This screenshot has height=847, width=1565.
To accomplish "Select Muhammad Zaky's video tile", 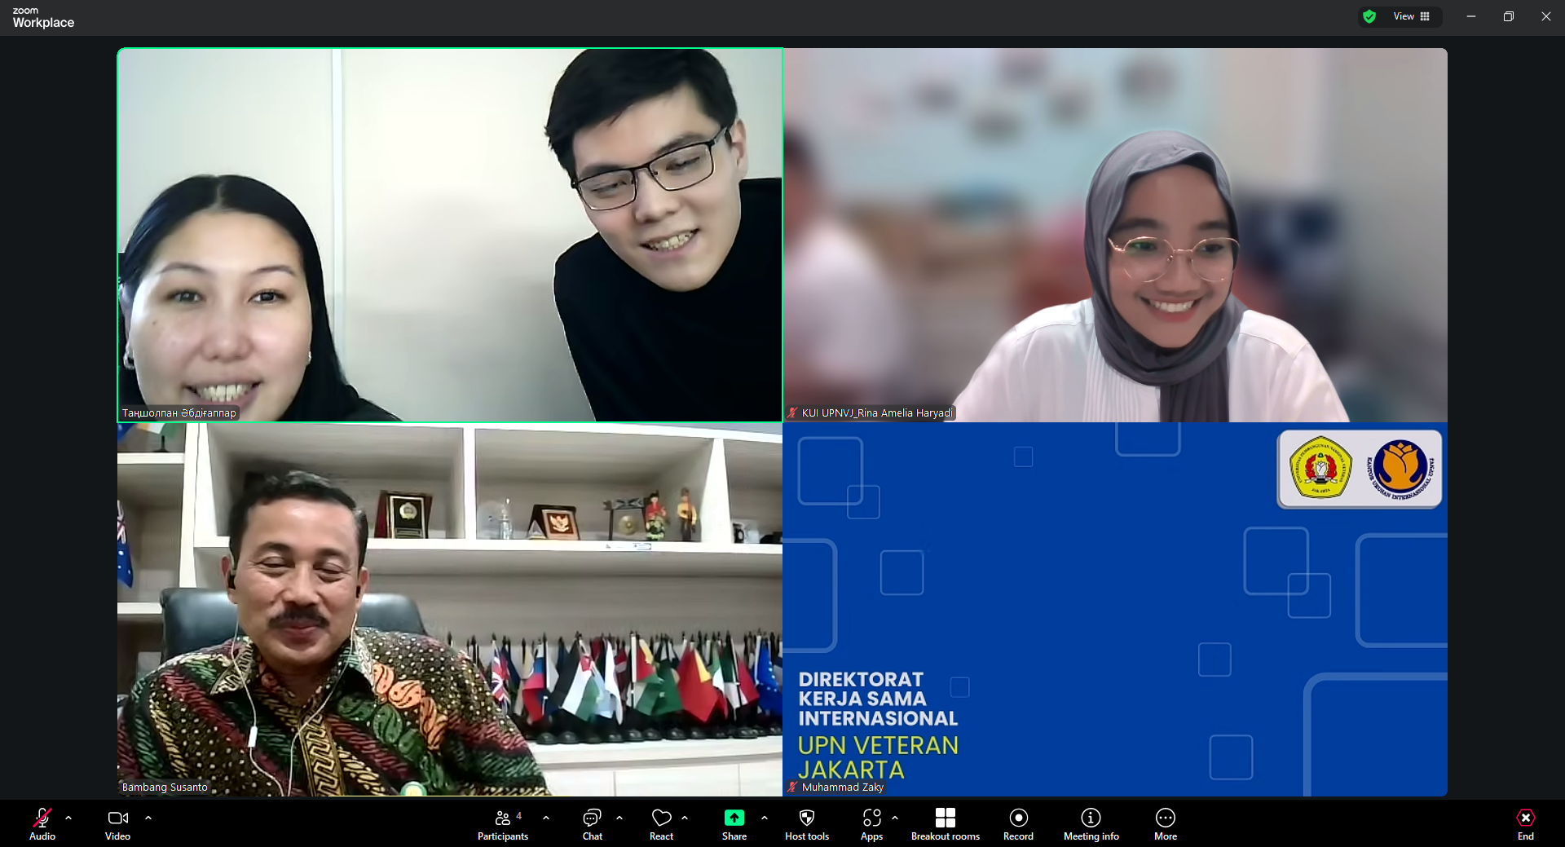I will [x=1115, y=609].
